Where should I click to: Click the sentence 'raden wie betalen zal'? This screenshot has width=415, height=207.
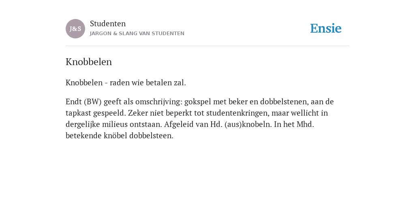148,82
